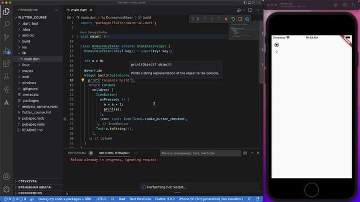The width and height of the screenshot is (360, 202).
Task: Close the main.dart editor tab
Action: (x=91, y=10)
